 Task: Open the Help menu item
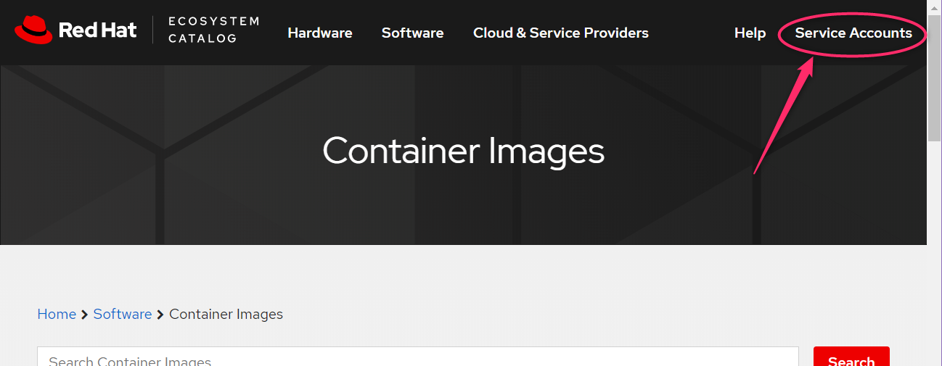(750, 33)
